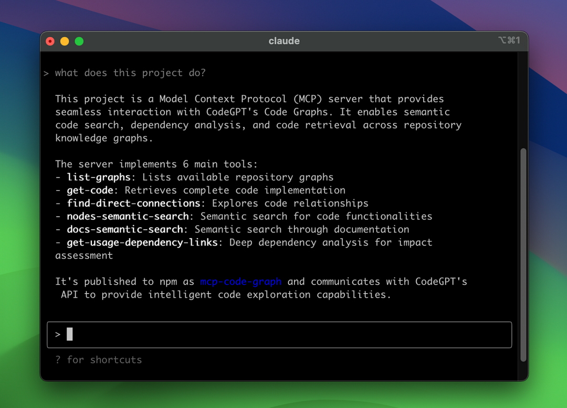Click the red close window button
567x408 pixels.
click(x=50, y=41)
